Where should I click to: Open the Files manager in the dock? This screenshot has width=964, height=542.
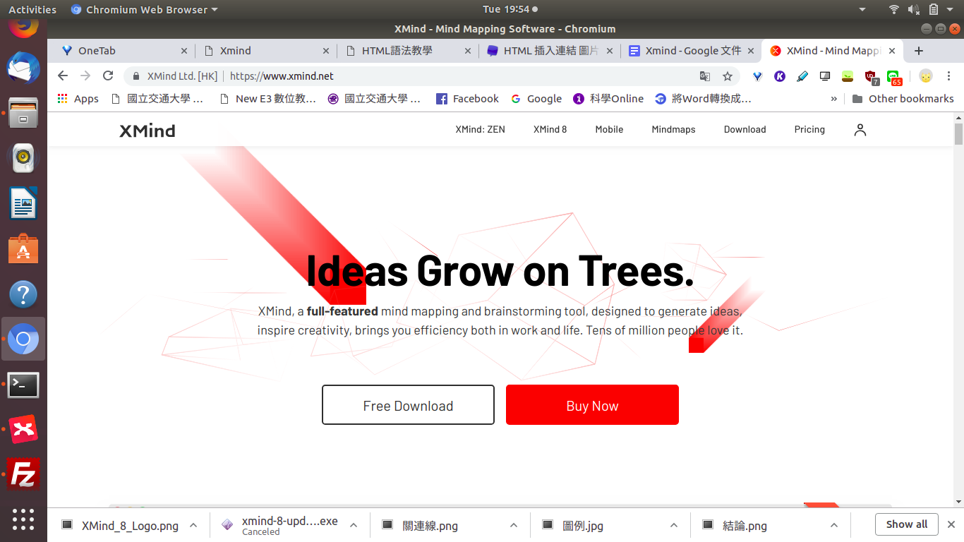coord(23,113)
